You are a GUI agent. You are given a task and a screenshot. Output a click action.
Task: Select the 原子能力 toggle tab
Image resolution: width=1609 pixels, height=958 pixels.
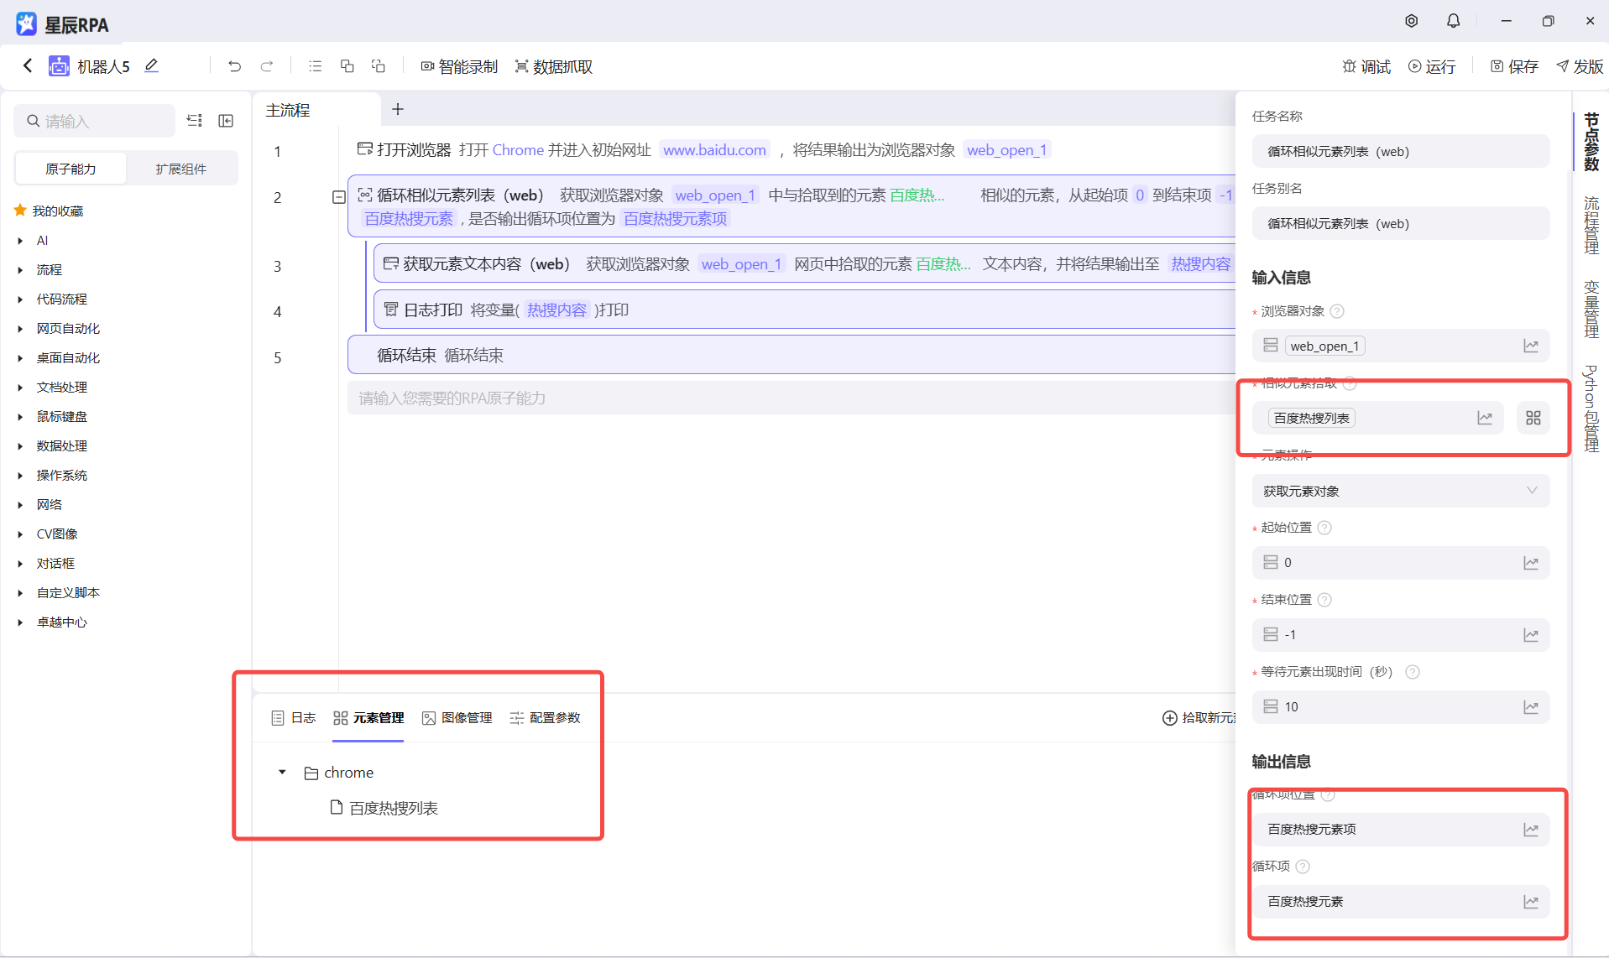(71, 169)
